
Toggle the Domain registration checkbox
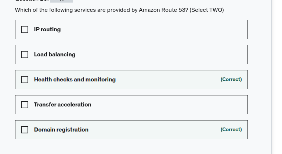25,130
